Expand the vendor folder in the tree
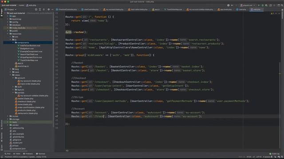The width and height of the screenshot is (284, 159). [x=8, y=125]
